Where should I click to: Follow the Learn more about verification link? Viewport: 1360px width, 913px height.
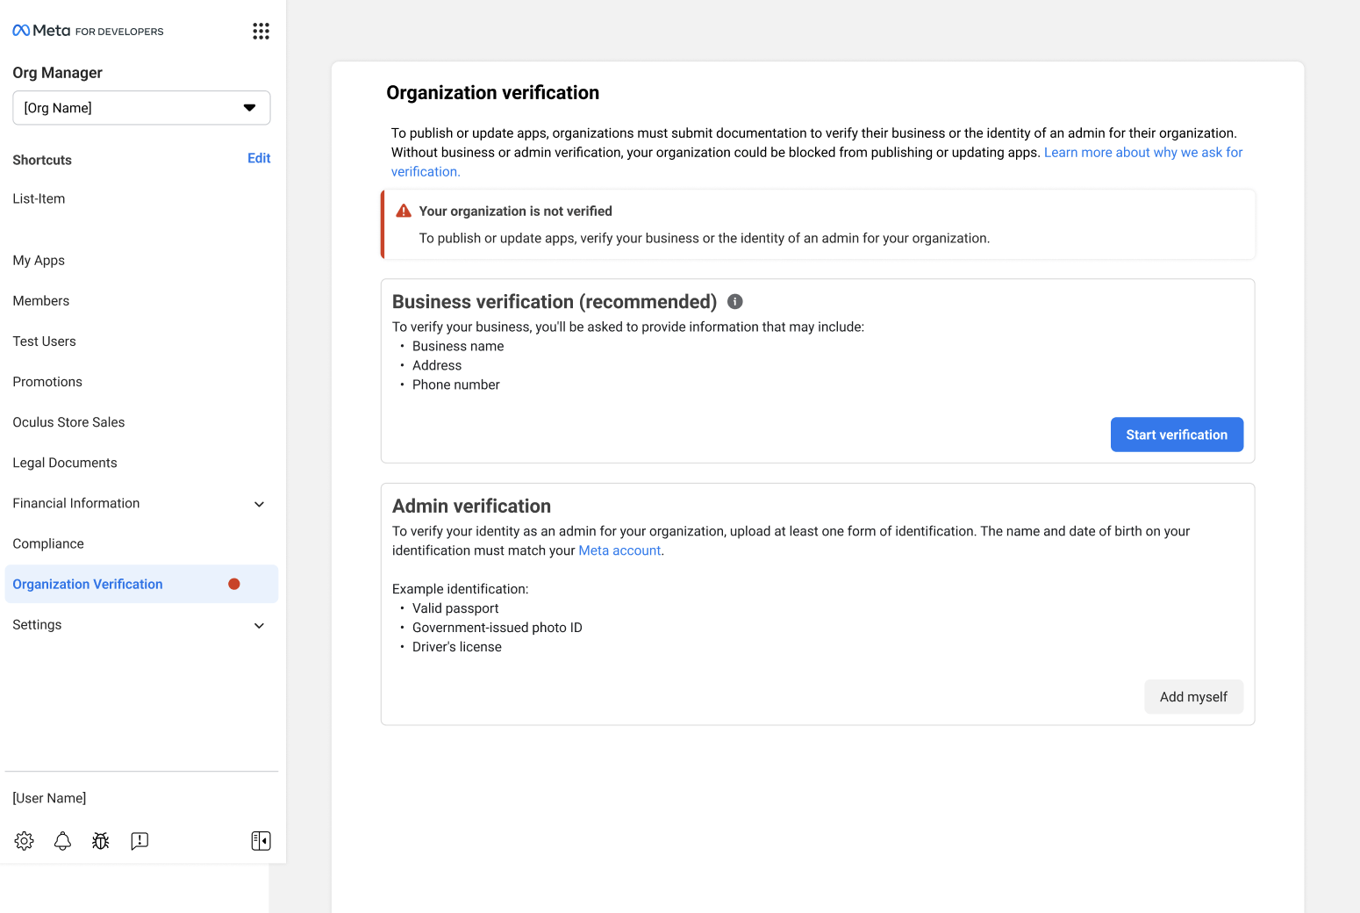tap(1142, 153)
